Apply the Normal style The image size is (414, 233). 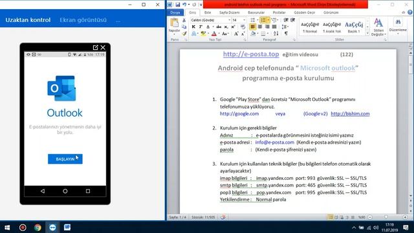[x=310, y=27]
